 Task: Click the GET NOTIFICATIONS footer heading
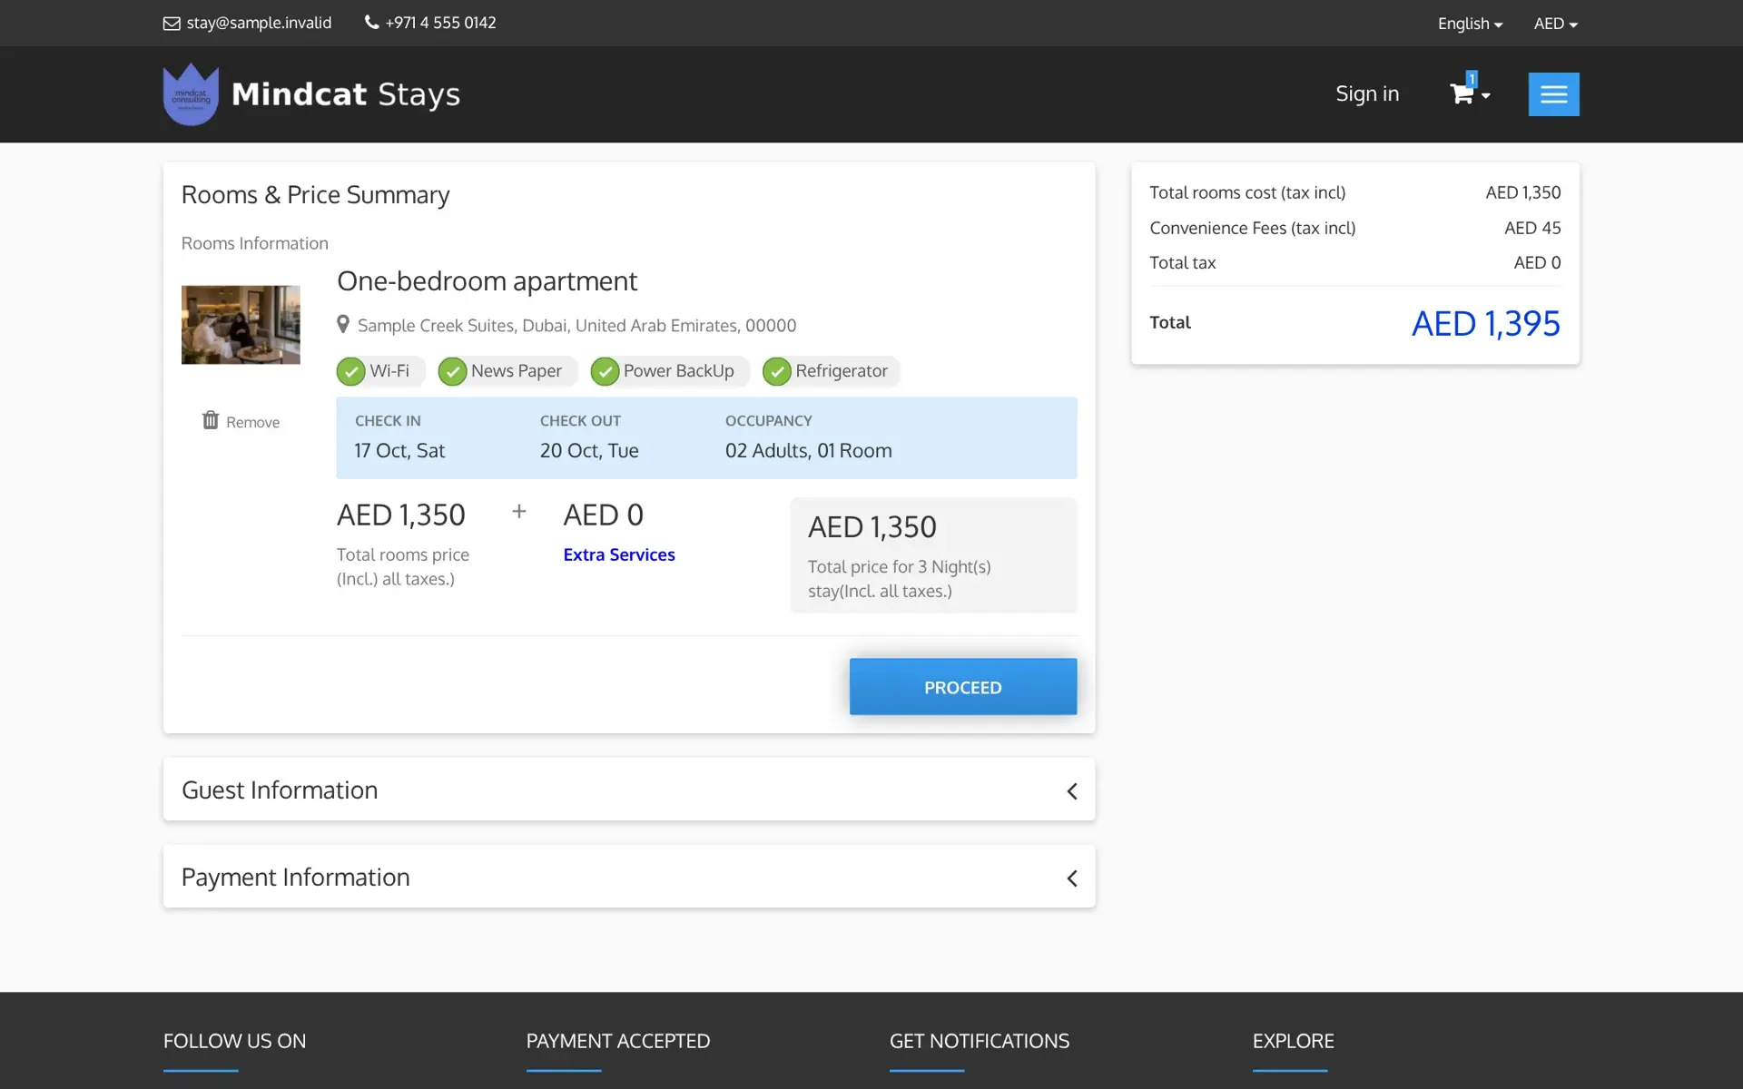coord(980,1041)
